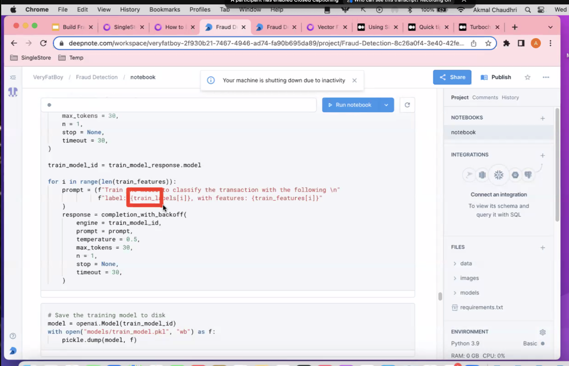Star the project with the favorite icon

527,77
